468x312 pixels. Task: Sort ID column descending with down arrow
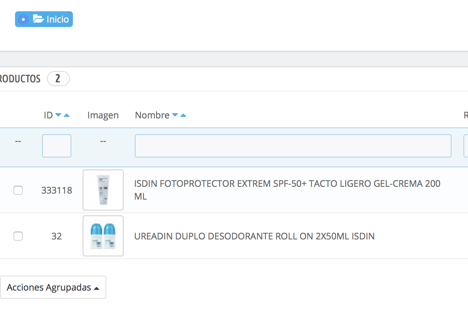pyautogui.click(x=58, y=115)
